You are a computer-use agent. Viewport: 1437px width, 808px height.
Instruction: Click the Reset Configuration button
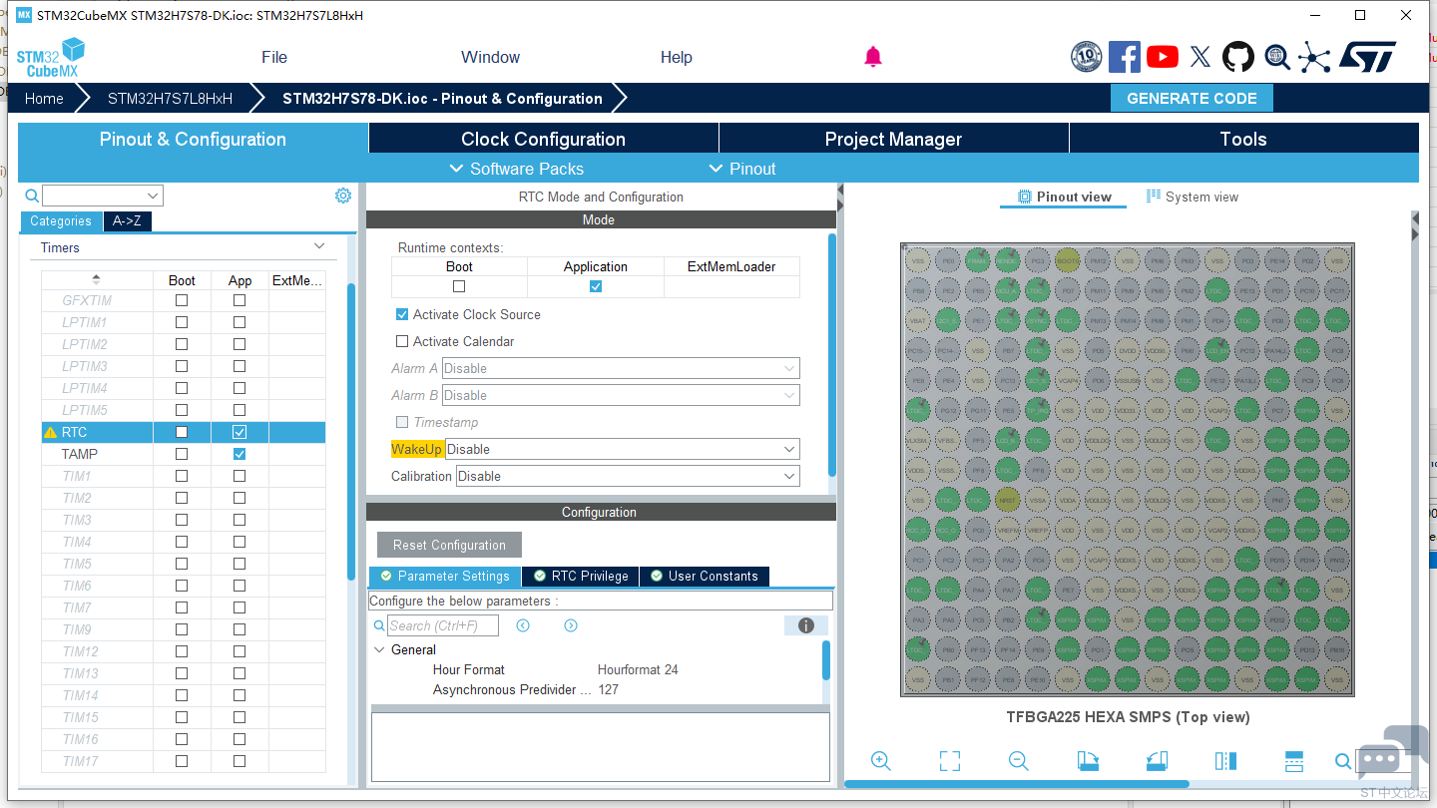449,545
